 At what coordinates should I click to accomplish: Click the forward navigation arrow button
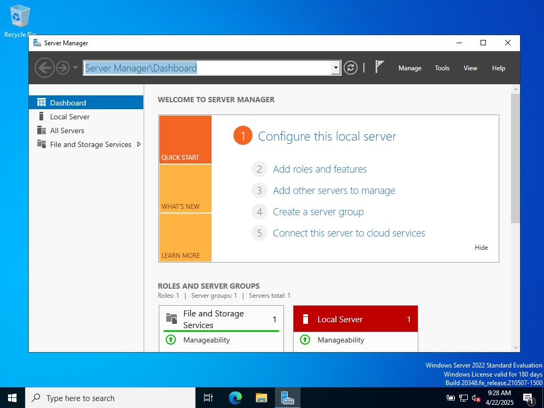pyautogui.click(x=63, y=68)
